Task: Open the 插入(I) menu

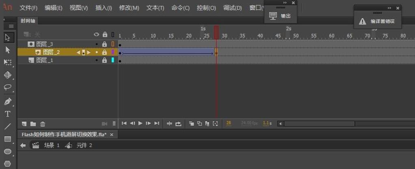Action: click(104, 8)
